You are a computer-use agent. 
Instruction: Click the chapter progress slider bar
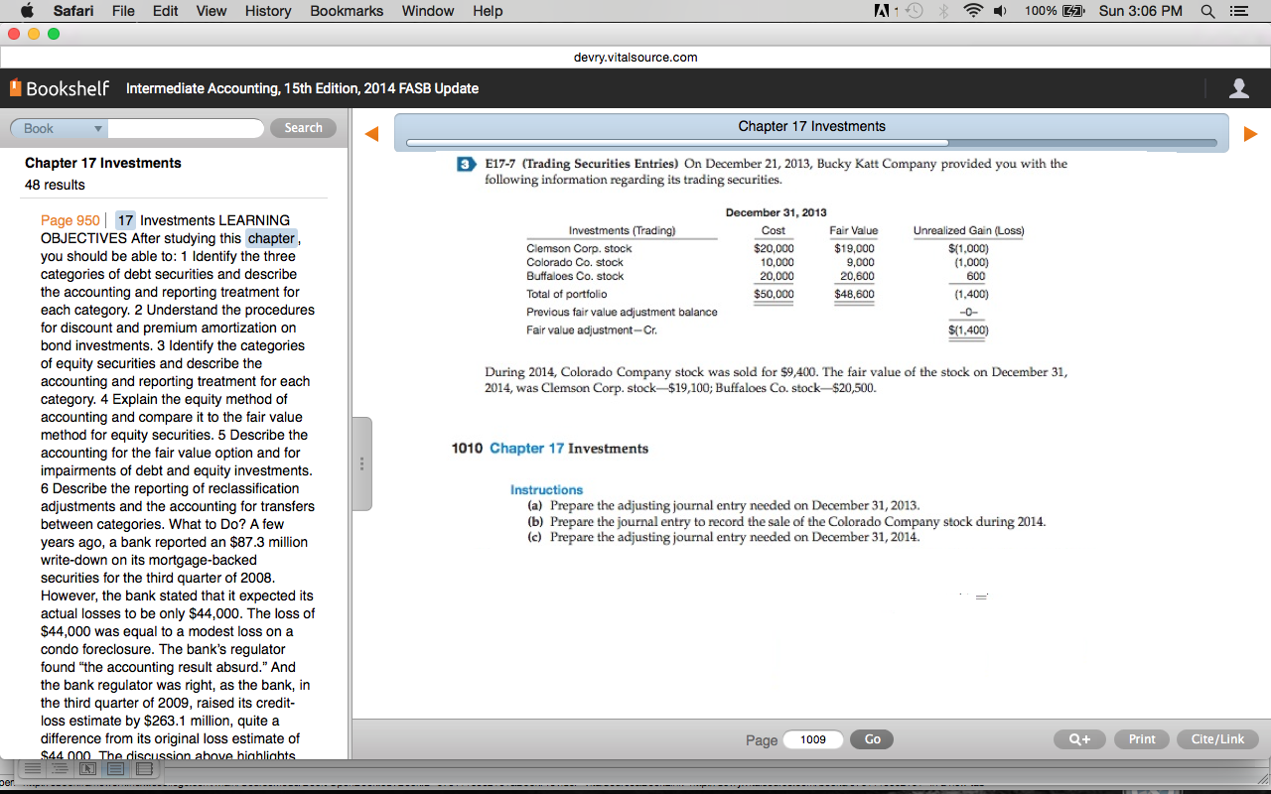[811, 143]
